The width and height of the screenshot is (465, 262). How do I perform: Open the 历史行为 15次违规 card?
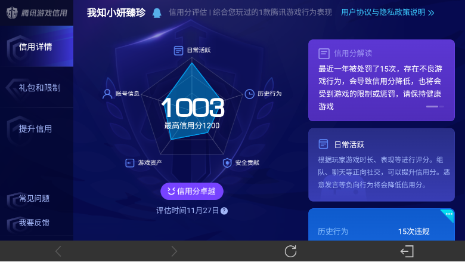[382, 224]
